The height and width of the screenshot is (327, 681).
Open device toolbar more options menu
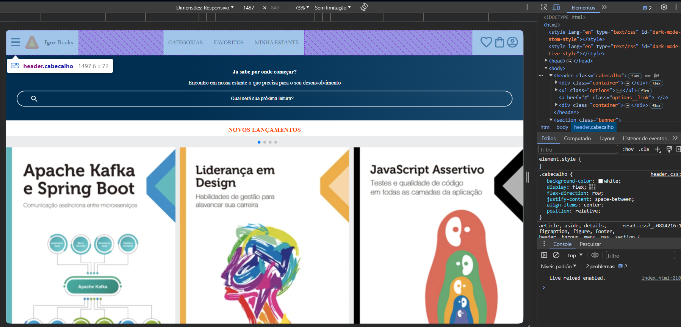(x=527, y=7)
